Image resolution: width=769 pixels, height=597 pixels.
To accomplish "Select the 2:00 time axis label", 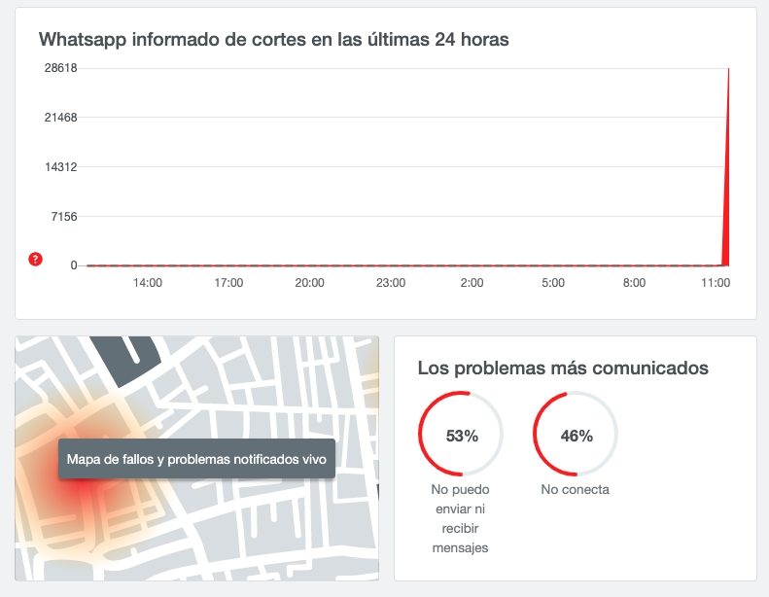I will 472,283.
